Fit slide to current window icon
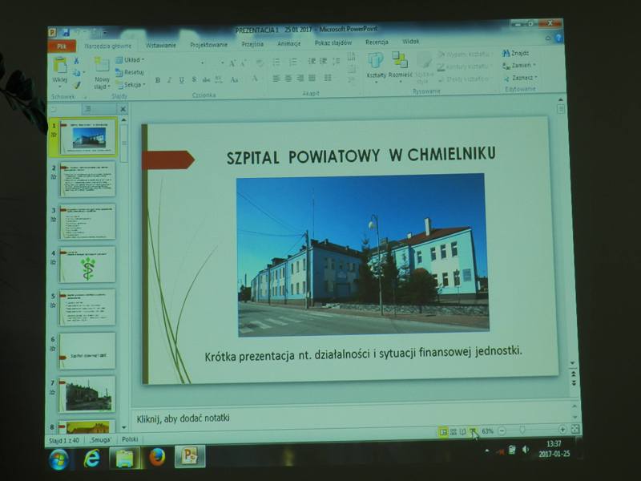The image size is (641, 481). click(575, 429)
